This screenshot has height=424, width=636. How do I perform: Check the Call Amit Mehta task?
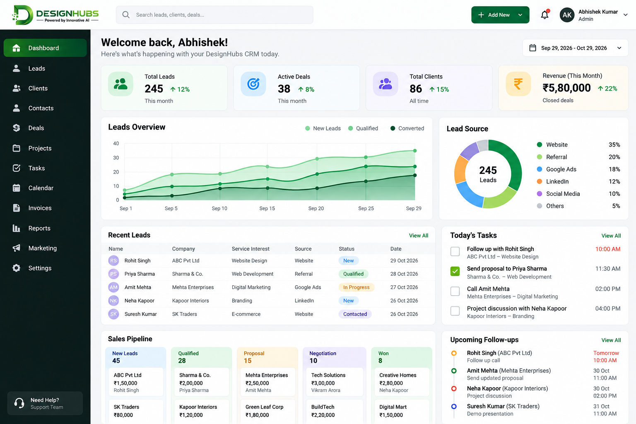[455, 291]
